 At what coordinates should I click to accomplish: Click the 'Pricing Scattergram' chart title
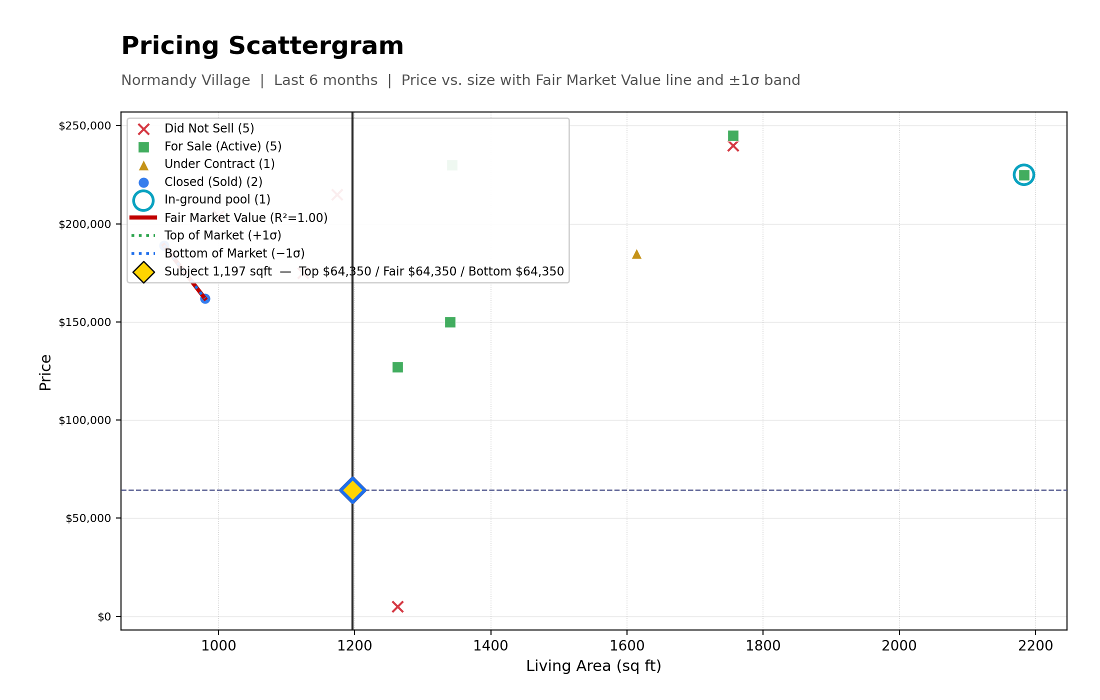point(262,46)
